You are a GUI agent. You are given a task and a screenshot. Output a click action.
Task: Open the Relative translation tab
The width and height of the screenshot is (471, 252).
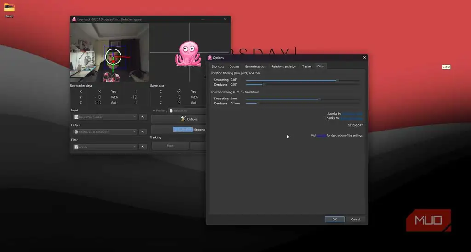[284, 66]
